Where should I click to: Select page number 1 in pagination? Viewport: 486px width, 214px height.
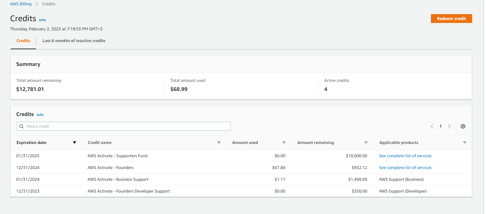(441, 126)
